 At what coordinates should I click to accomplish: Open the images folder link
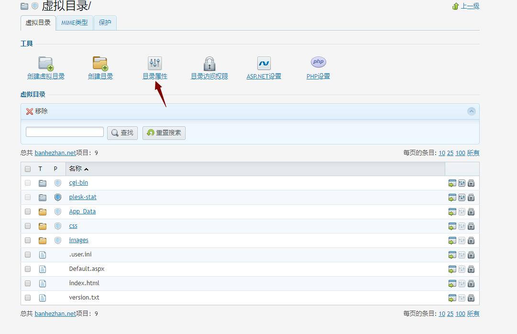pyautogui.click(x=78, y=240)
